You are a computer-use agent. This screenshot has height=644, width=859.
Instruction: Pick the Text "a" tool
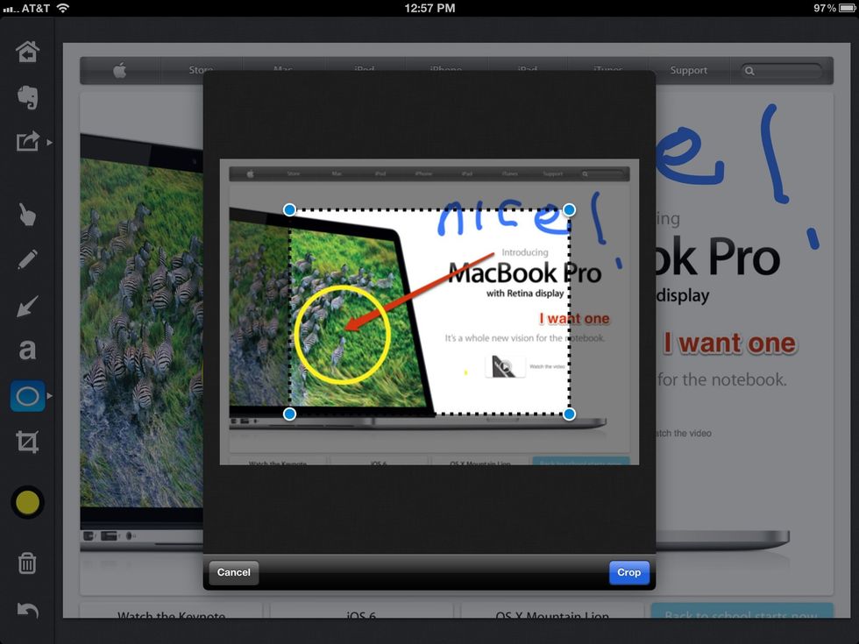[27, 350]
